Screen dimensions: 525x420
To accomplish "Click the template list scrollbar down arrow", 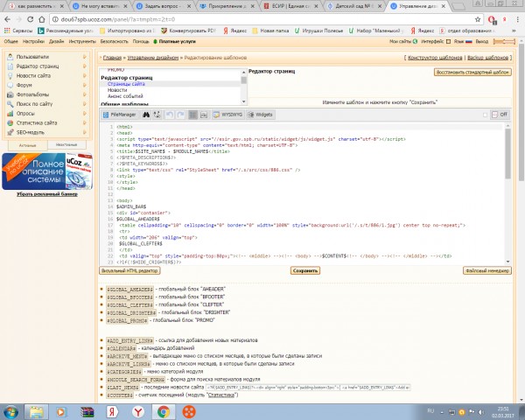I will [244, 101].
